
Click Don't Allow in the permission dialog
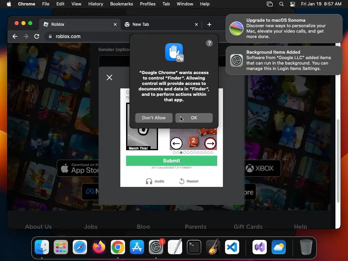(154, 118)
